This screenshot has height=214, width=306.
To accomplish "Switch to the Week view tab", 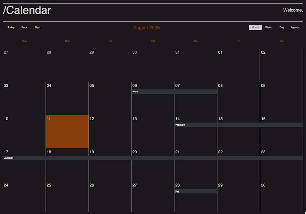I will coord(268,27).
